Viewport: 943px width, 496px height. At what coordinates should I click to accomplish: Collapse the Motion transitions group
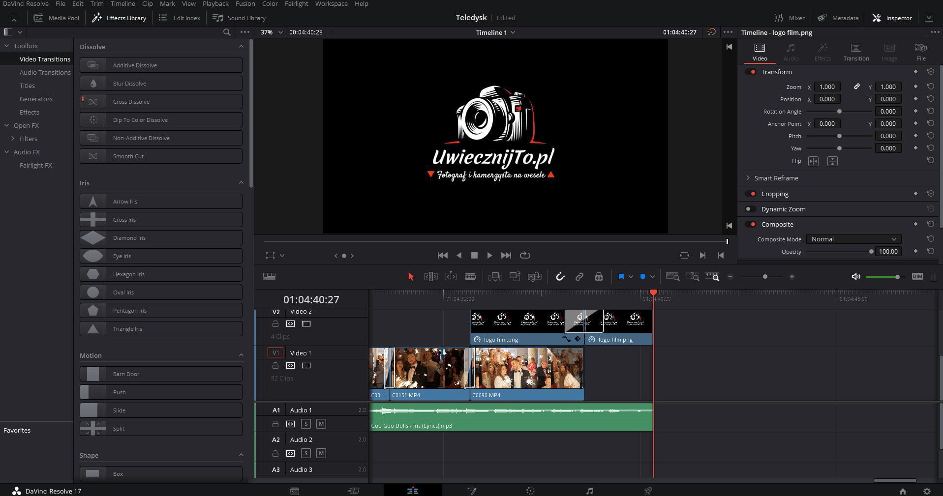(x=241, y=355)
